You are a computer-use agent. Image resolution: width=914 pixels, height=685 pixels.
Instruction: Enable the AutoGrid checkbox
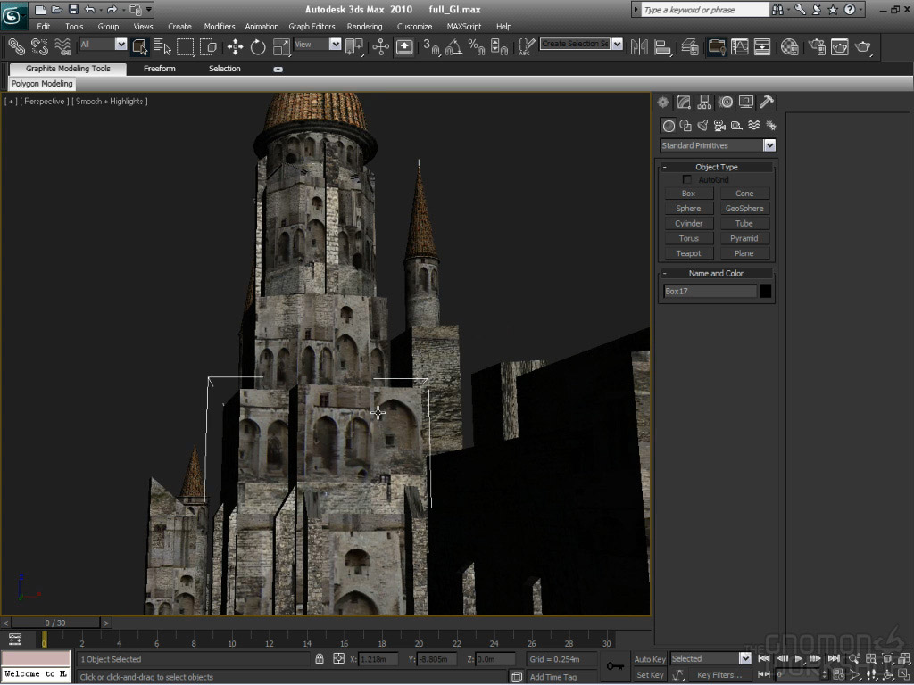pos(687,180)
